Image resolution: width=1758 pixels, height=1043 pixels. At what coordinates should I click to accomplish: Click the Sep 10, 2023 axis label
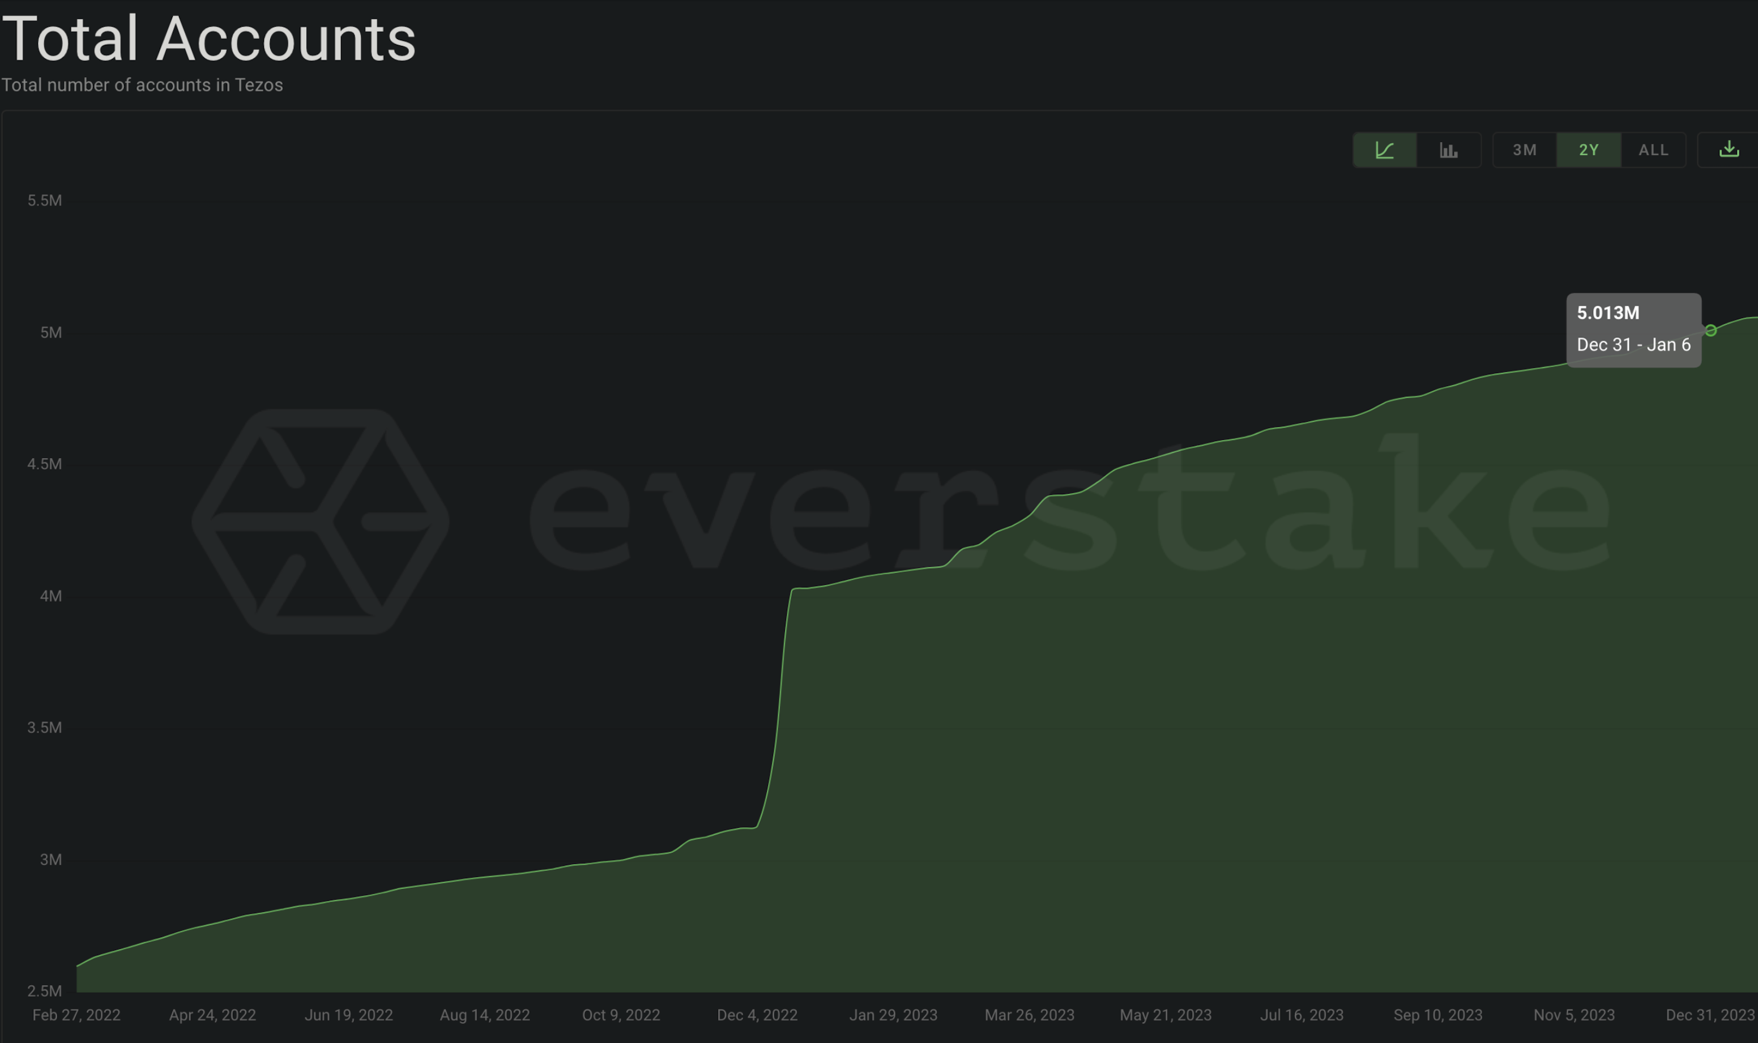point(1438,1015)
